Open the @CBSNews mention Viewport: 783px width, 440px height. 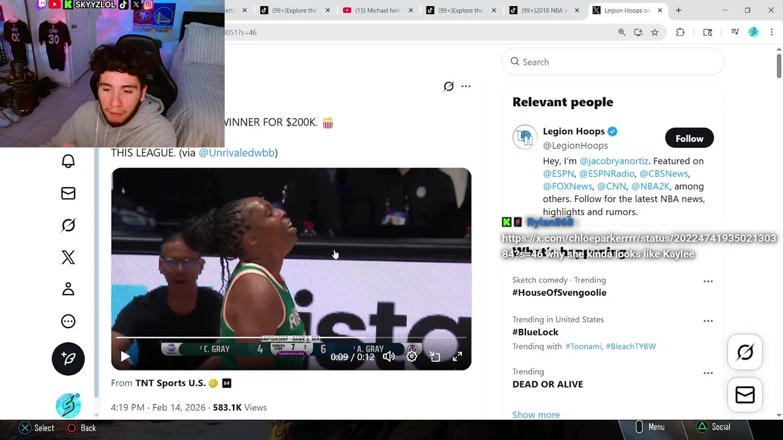(x=664, y=174)
